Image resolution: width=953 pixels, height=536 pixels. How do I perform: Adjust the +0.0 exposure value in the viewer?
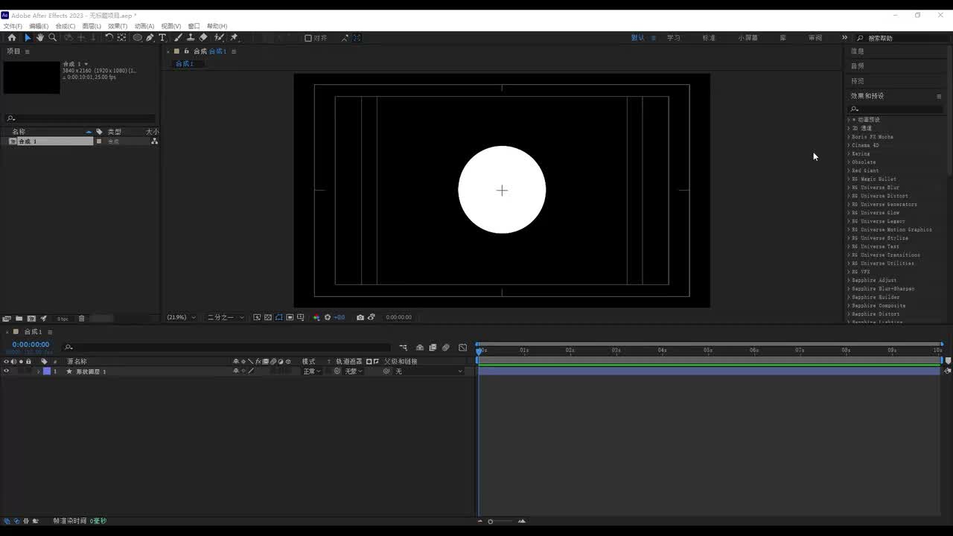(x=339, y=317)
